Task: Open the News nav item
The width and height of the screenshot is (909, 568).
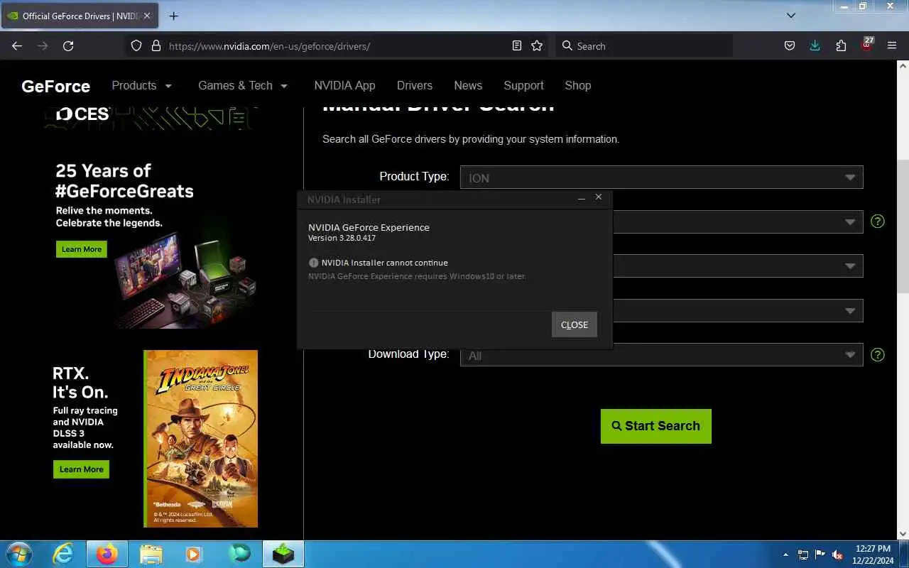Action: coord(468,85)
